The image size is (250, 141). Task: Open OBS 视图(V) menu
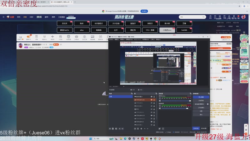[122, 39]
